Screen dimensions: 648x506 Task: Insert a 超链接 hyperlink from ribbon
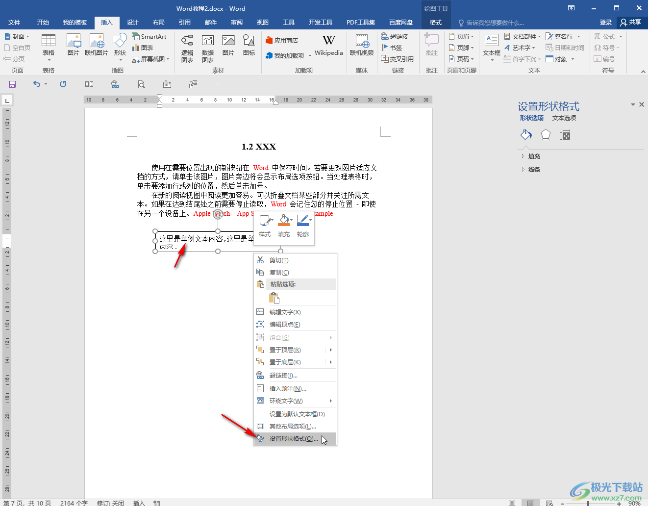[x=395, y=37]
